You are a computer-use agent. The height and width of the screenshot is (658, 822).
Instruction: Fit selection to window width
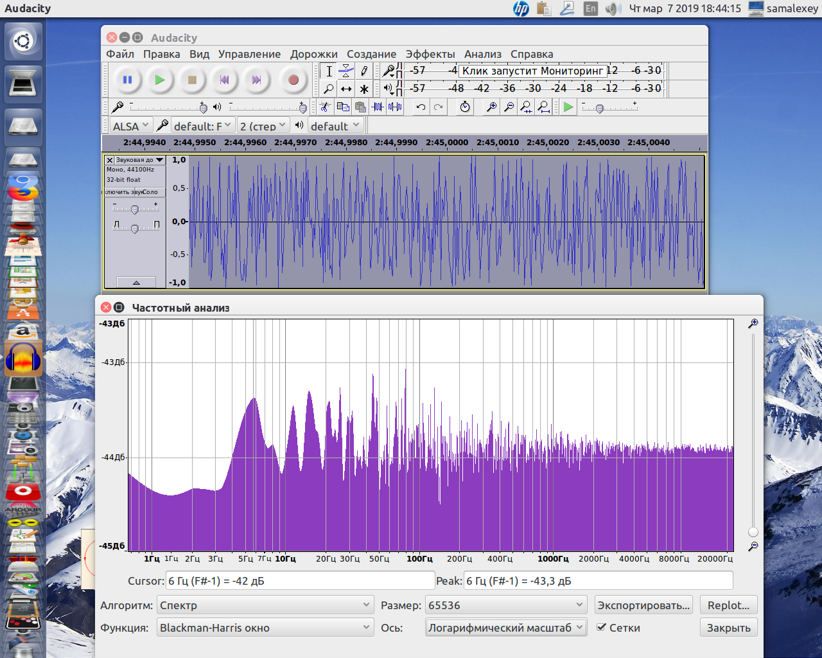pyautogui.click(x=526, y=107)
